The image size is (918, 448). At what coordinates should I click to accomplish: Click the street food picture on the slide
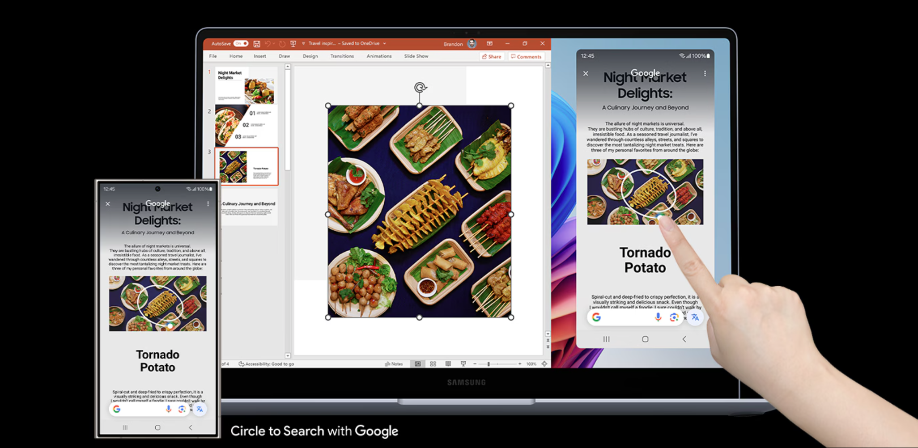coord(420,211)
